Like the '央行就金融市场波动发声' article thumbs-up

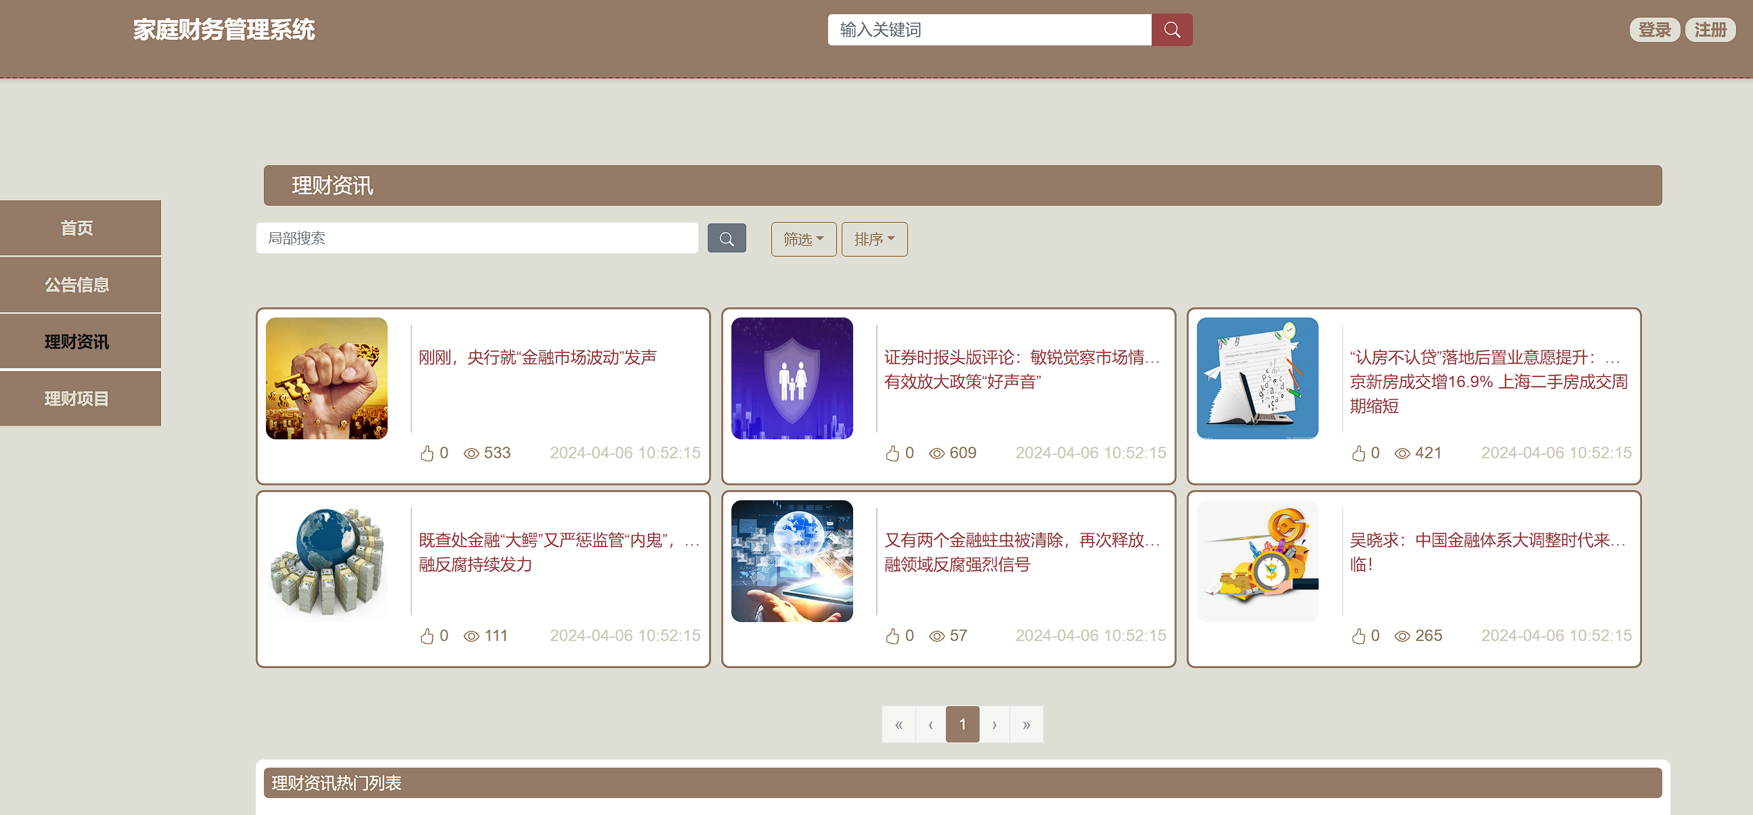point(427,454)
